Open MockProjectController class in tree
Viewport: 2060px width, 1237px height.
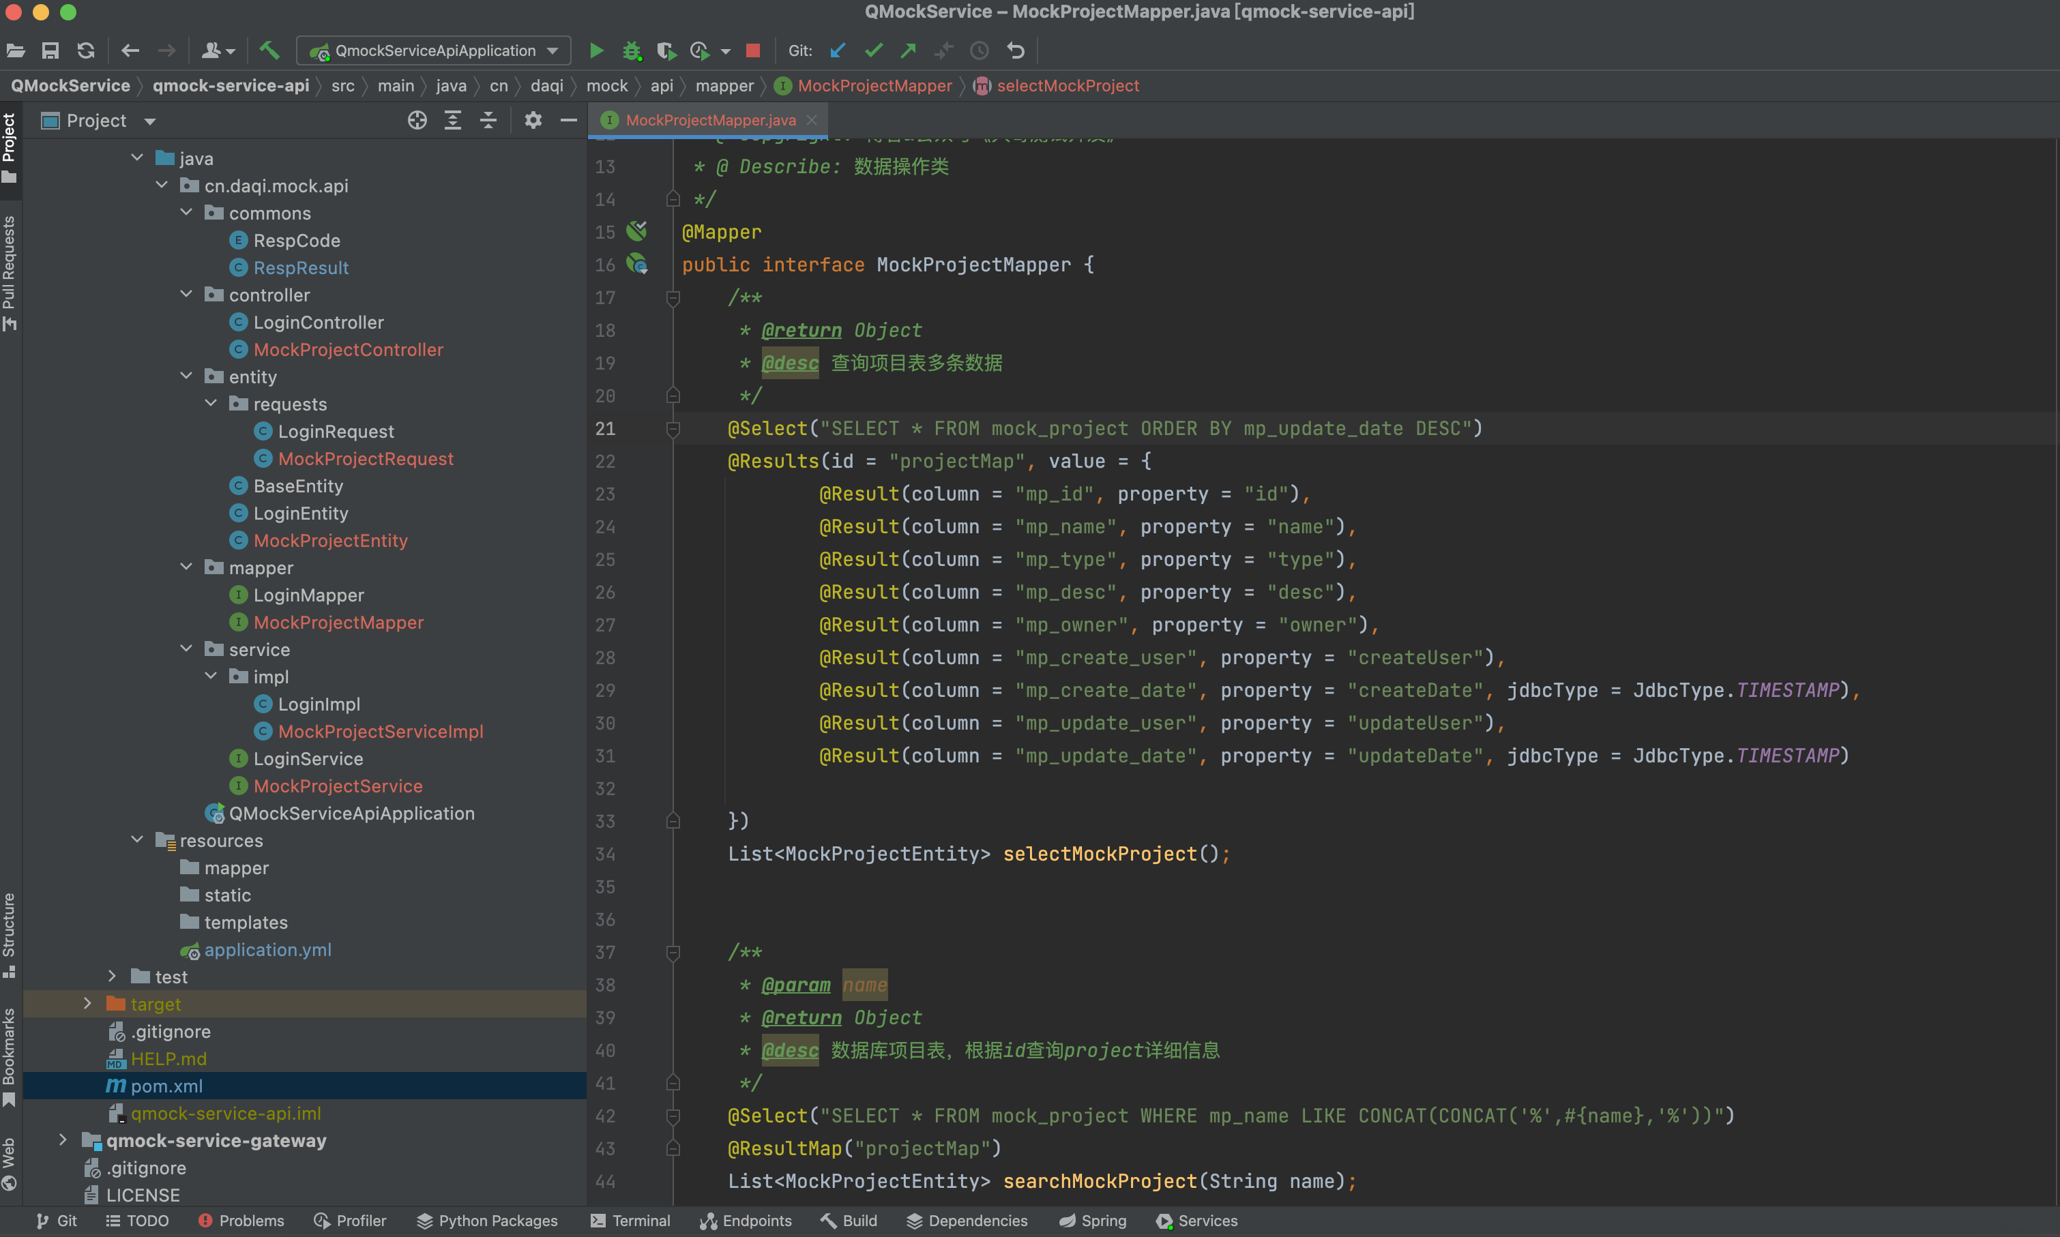(x=348, y=350)
